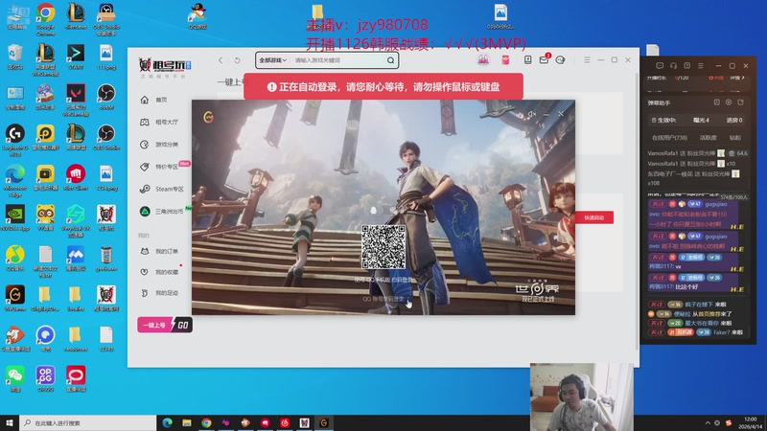Open 三角洲出币 sidebar entry

tap(162, 211)
